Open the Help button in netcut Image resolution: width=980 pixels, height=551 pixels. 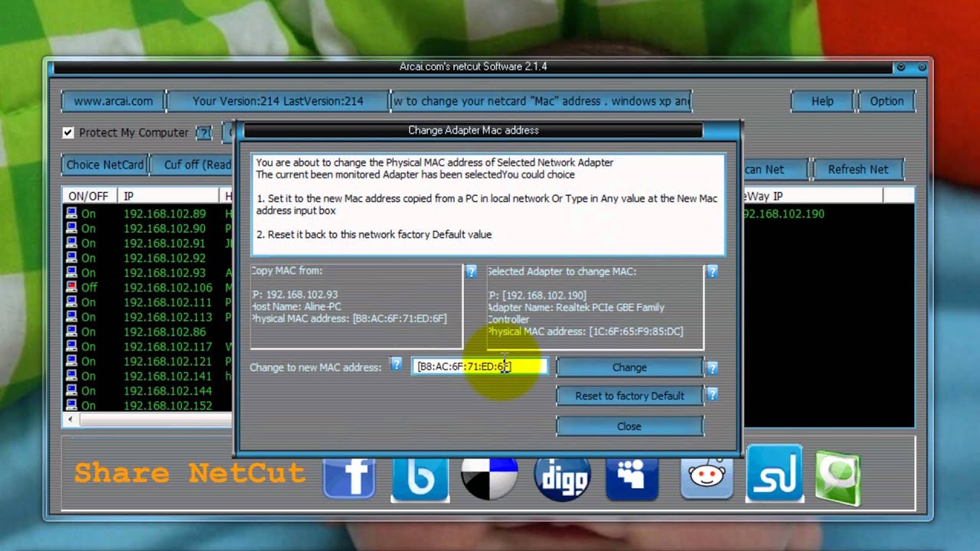pyautogui.click(x=822, y=101)
